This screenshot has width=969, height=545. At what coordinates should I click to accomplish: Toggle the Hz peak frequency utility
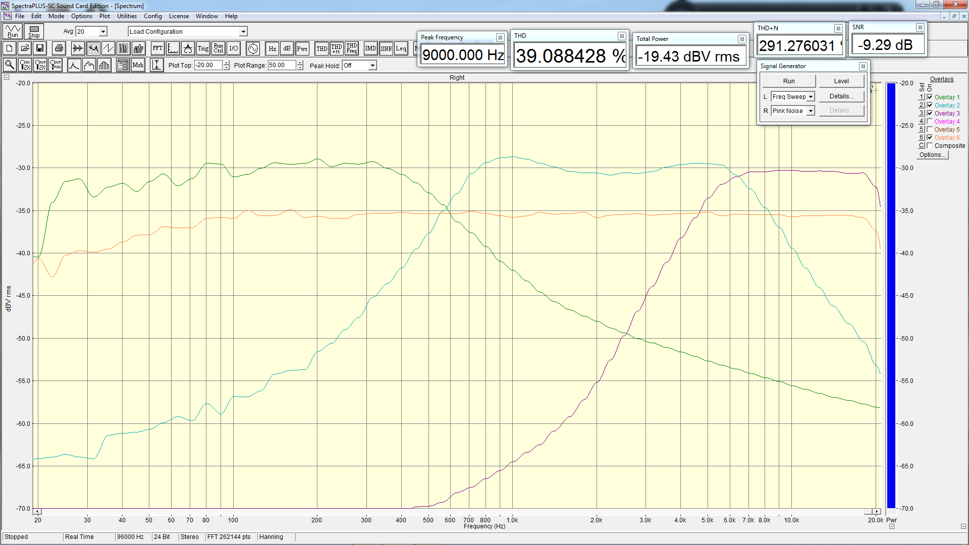[x=272, y=48]
